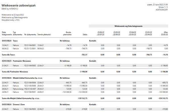The width and height of the screenshot is (172, 112).
Task: Click document number 'FZ/21/04/0006'
Action: click(30, 86)
